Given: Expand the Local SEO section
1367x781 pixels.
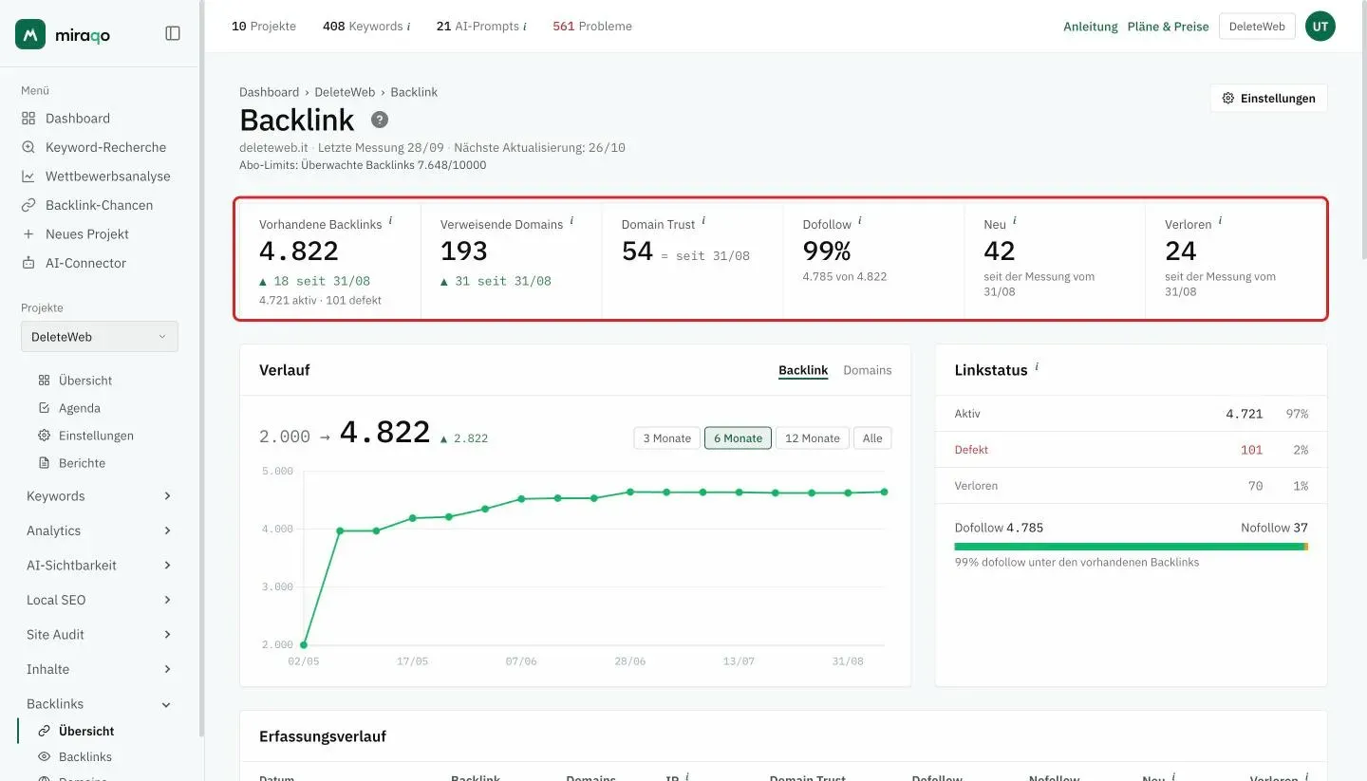Looking at the screenshot, I should pyautogui.click(x=100, y=600).
